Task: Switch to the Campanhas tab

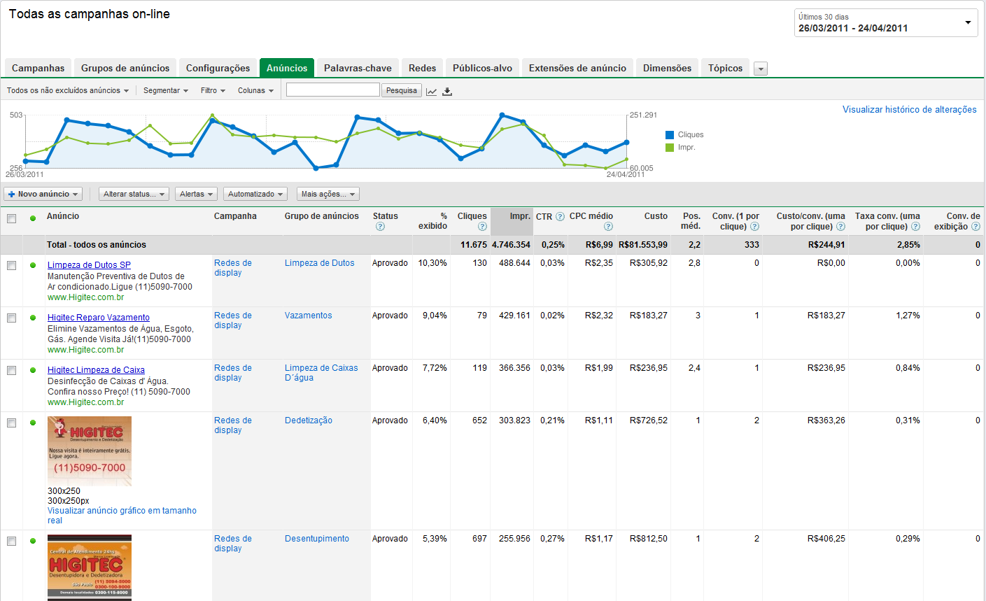Action: point(38,68)
